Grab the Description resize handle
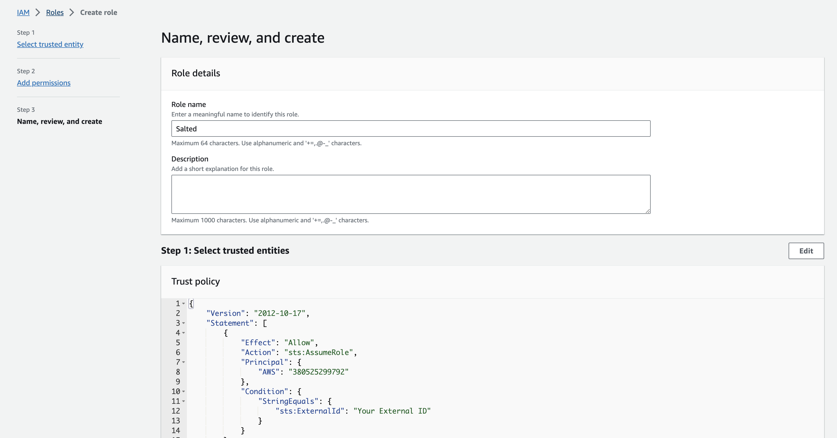The width and height of the screenshot is (837, 438). coord(648,211)
